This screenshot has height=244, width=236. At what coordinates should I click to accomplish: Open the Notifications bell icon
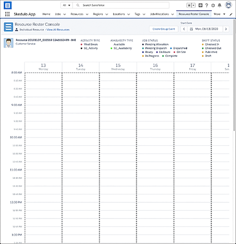[x=219, y=5]
